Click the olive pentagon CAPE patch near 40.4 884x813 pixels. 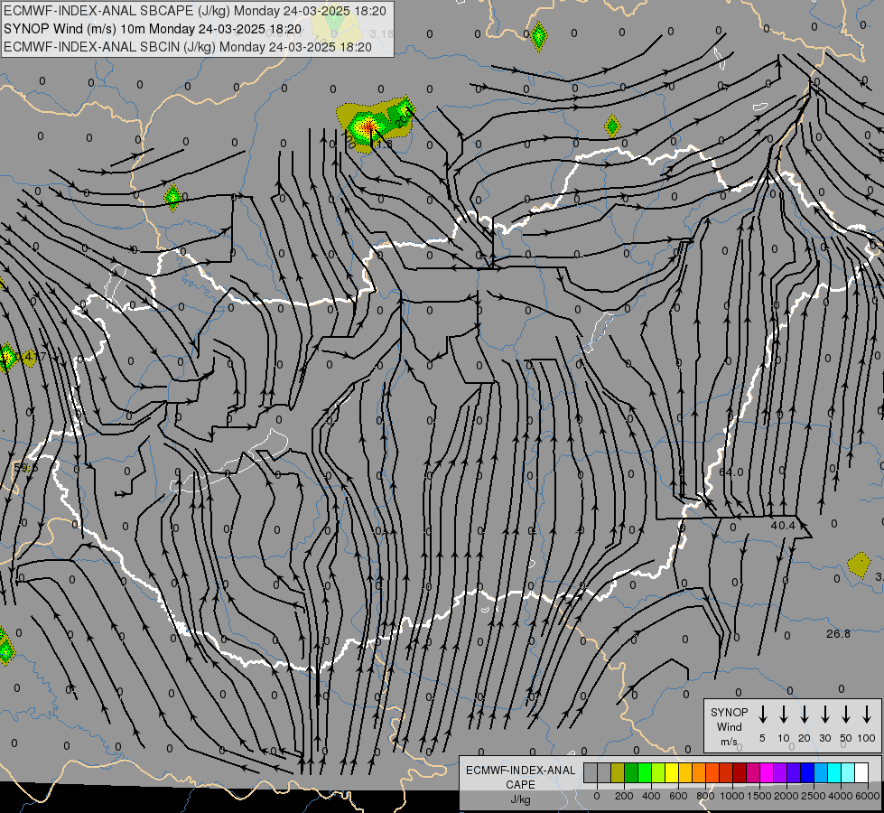(859, 565)
